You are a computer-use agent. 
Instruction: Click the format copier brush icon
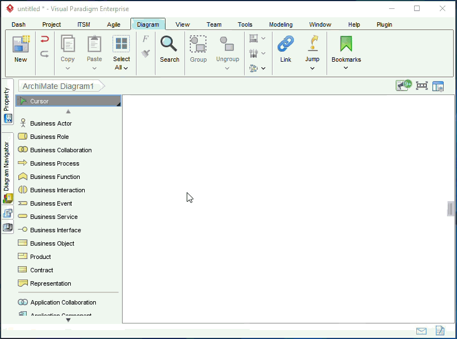pos(145,53)
